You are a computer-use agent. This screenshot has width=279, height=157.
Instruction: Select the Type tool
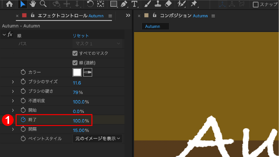pos(135,4)
